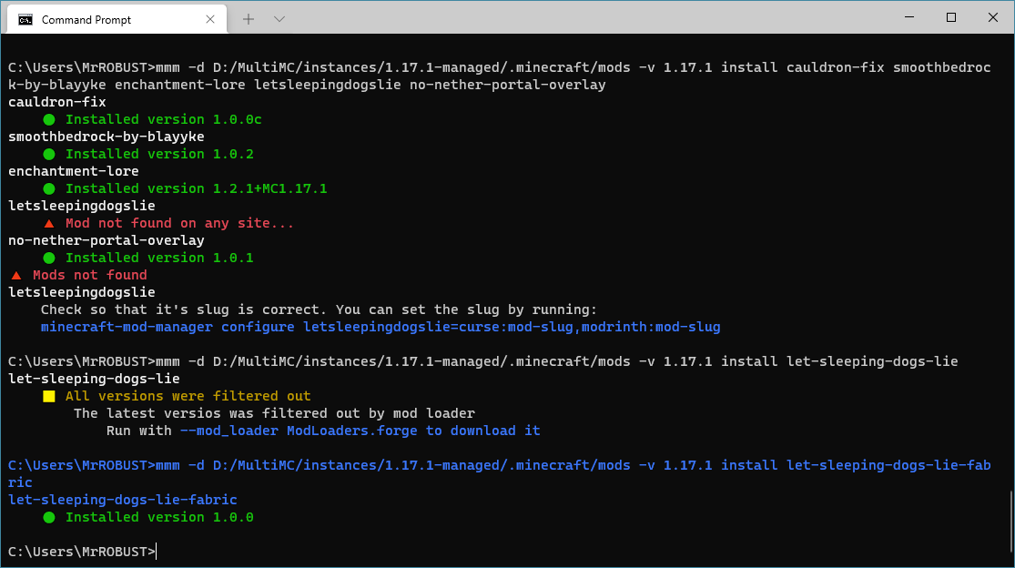Click the blinking cursor at the prompt

pyautogui.click(x=157, y=552)
